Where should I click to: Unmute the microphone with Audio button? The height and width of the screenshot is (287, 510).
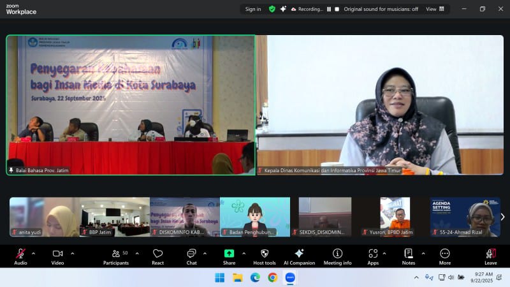pos(20,256)
